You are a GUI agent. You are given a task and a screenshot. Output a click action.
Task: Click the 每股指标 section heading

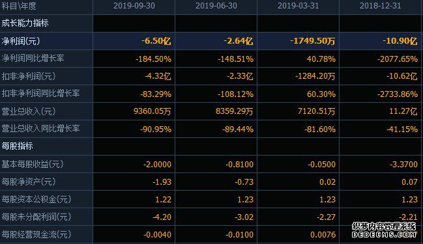17,146
